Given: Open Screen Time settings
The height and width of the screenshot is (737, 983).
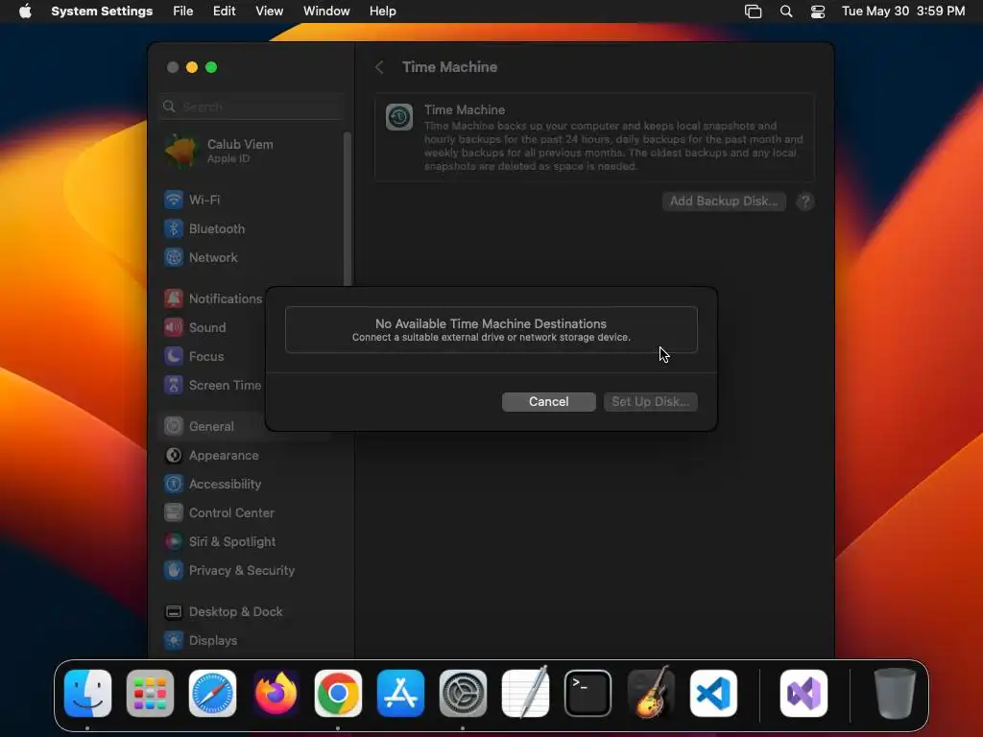Looking at the screenshot, I should 213,386.
